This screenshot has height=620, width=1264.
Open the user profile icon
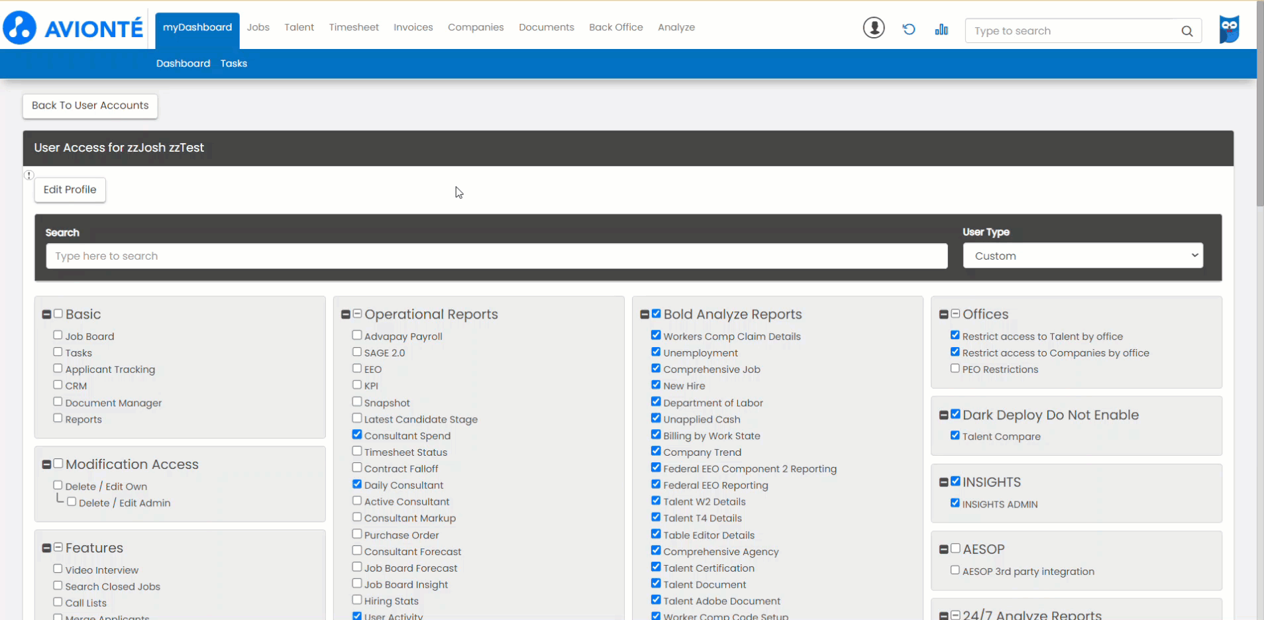[874, 28]
